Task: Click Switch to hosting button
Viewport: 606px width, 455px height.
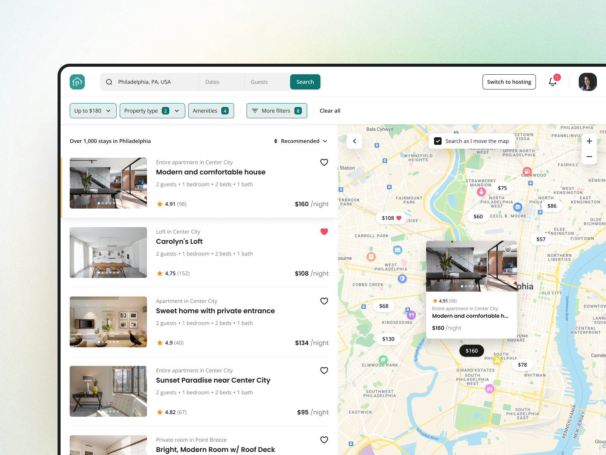Action: point(509,82)
